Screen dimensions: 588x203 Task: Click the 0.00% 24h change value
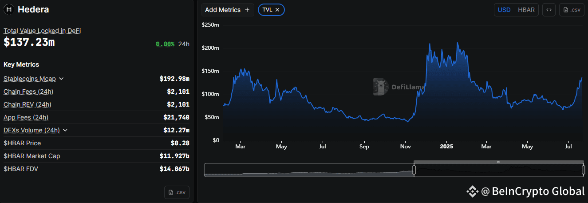[166, 44]
